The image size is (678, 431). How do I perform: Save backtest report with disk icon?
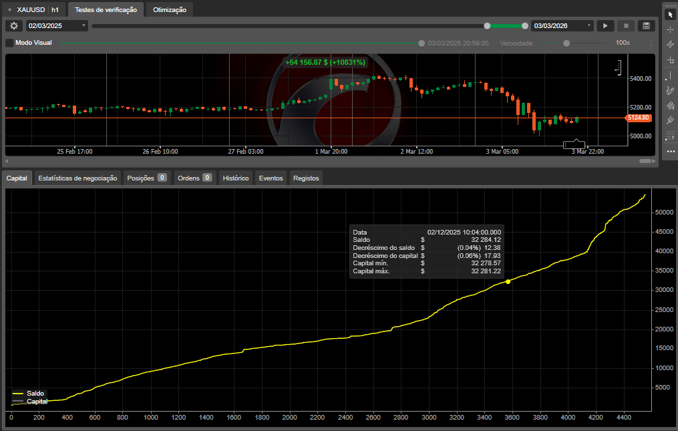click(x=645, y=25)
